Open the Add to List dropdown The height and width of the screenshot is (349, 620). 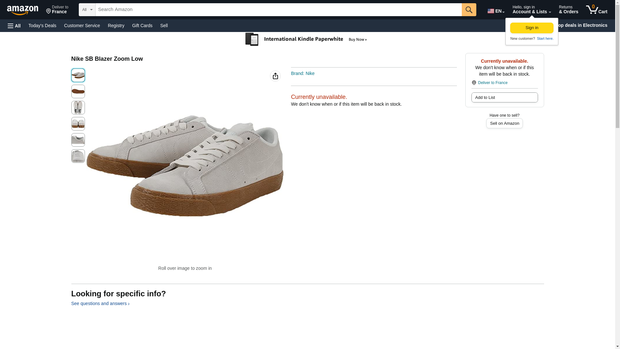(x=504, y=98)
